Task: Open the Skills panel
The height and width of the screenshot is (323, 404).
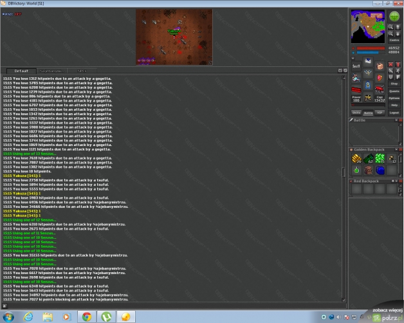Action: [x=356, y=112]
